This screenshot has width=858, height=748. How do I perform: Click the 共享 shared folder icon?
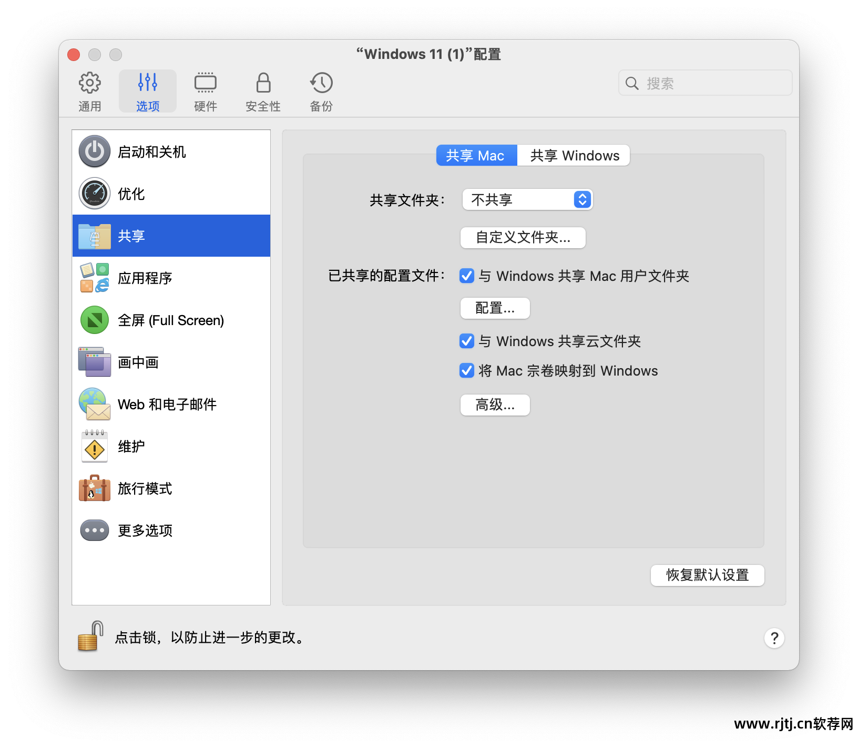95,236
